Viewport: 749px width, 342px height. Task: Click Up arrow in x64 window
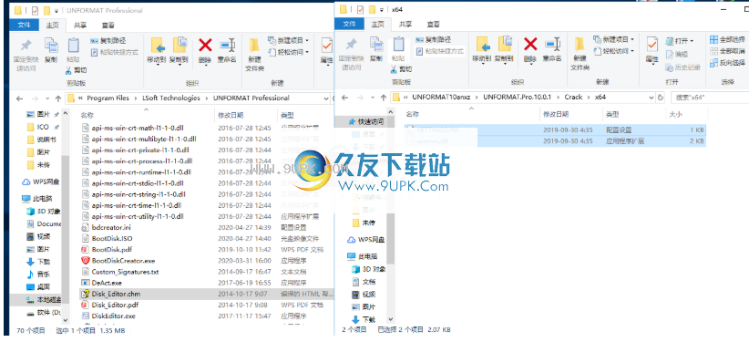[x=383, y=98]
